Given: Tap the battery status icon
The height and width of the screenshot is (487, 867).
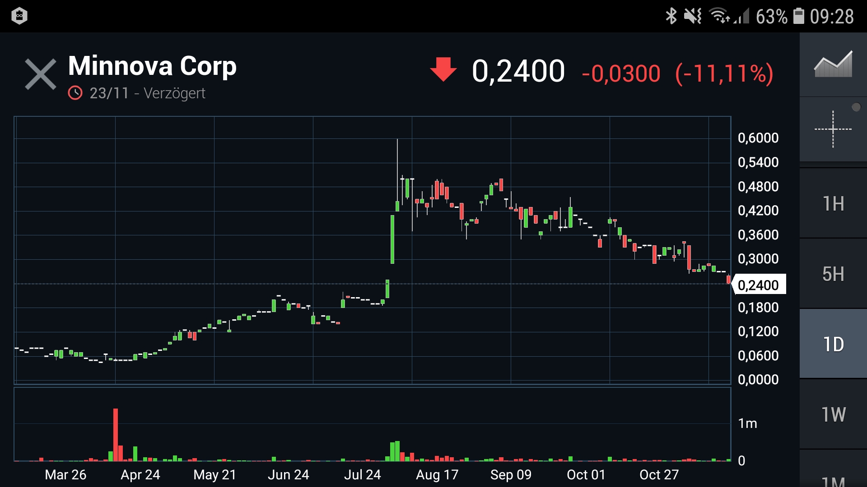Looking at the screenshot, I should click(x=798, y=16).
